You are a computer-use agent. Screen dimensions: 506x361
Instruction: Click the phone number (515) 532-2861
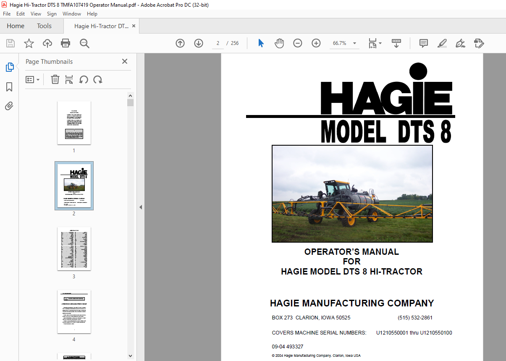[415, 318]
